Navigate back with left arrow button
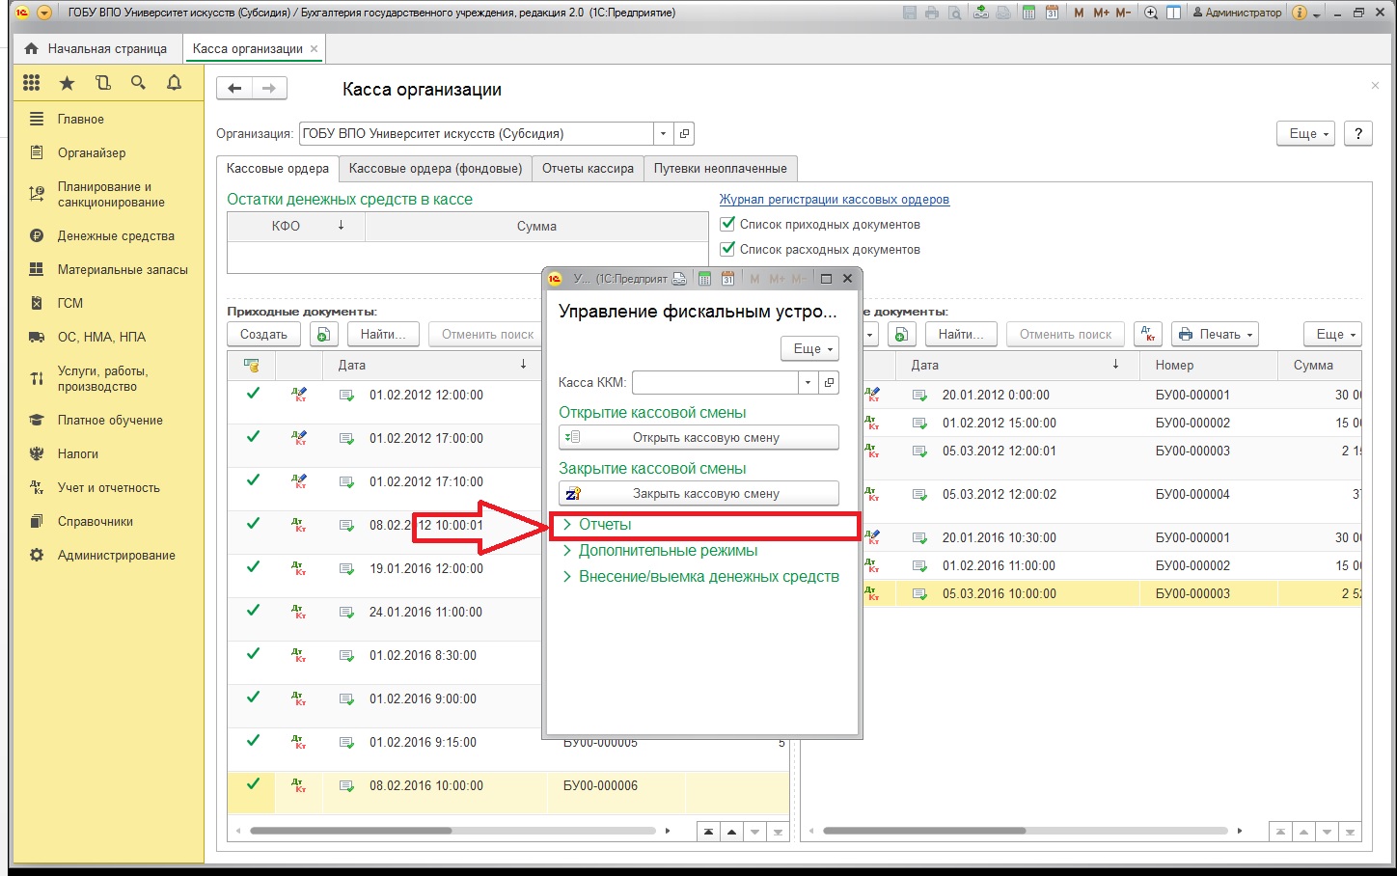The image size is (1397, 876). 234,89
